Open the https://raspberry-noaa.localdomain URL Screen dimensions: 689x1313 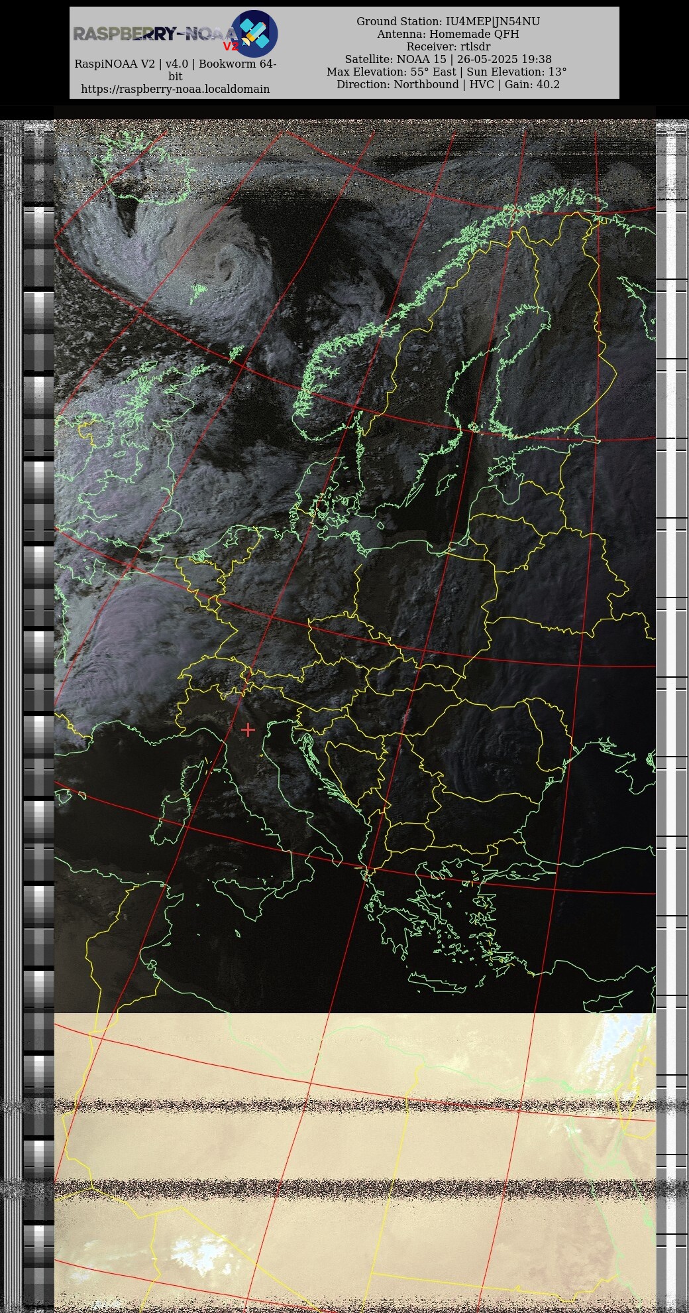(176, 89)
